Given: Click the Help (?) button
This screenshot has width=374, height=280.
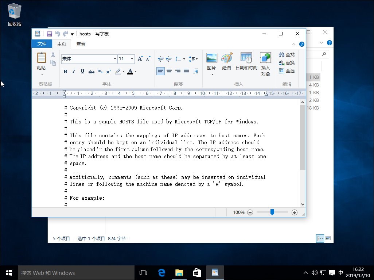Looking at the screenshot, I should click(x=301, y=44).
